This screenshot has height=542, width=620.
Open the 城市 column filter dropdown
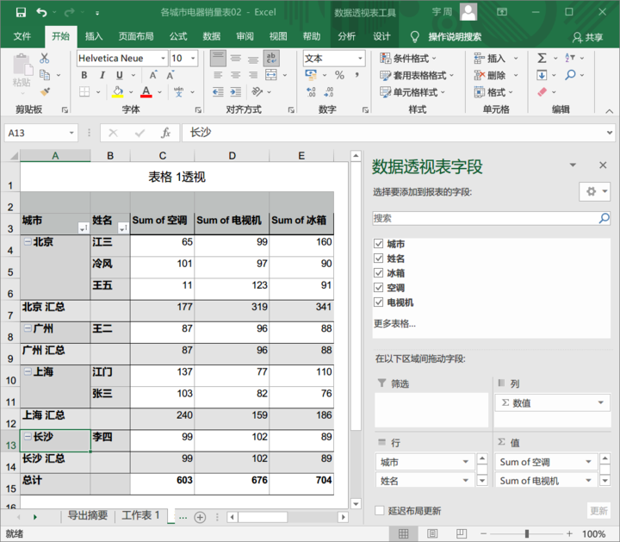click(83, 227)
